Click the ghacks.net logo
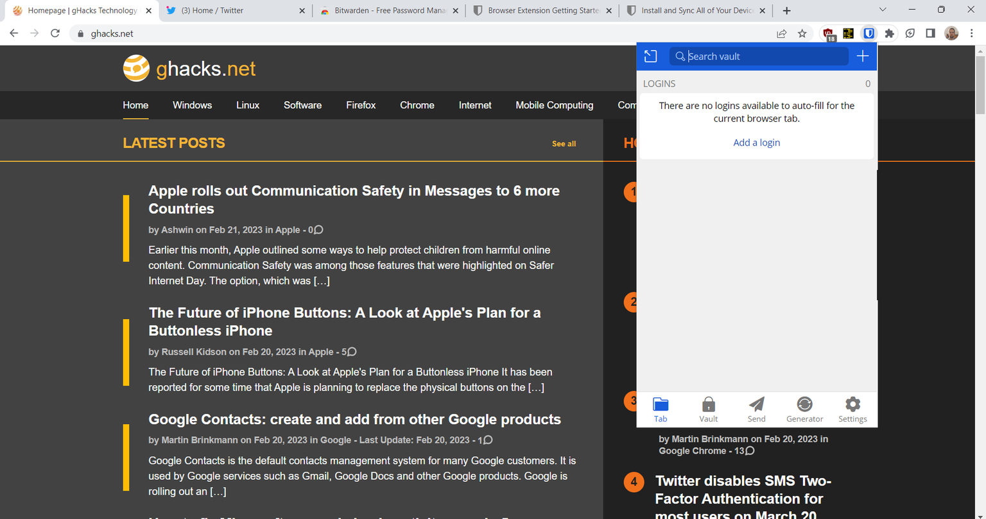Screen dimensions: 986x519 pyautogui.click(x=189, y=69)
